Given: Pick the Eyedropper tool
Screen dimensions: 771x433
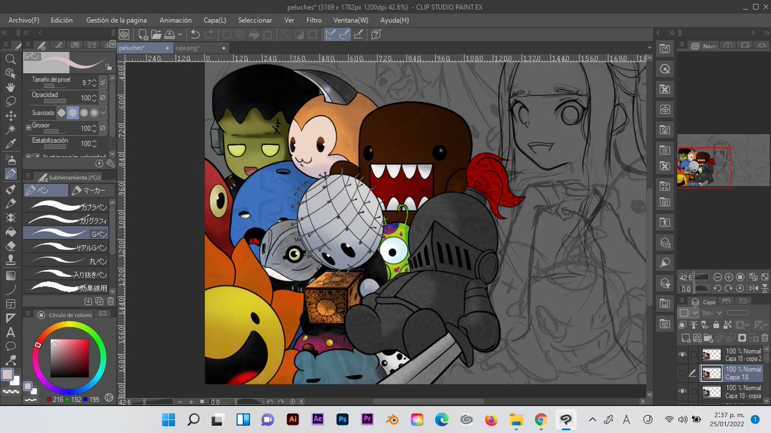Looking at the screenshot, I should tap(10, 144).
